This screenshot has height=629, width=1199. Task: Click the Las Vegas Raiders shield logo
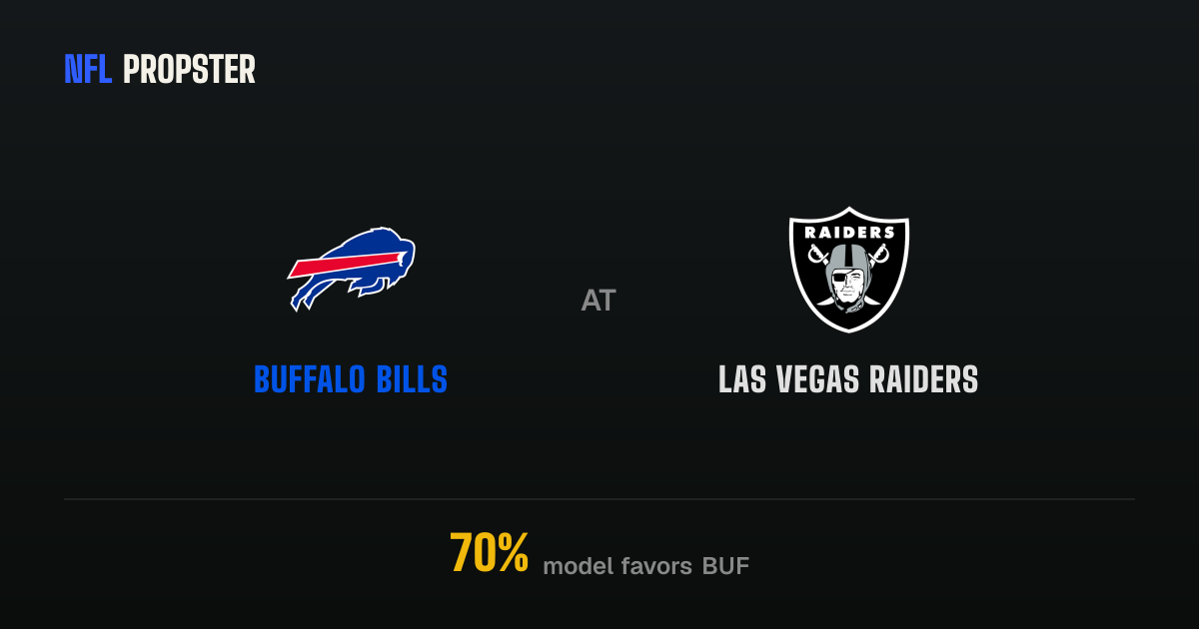click(x=849, y=270)
